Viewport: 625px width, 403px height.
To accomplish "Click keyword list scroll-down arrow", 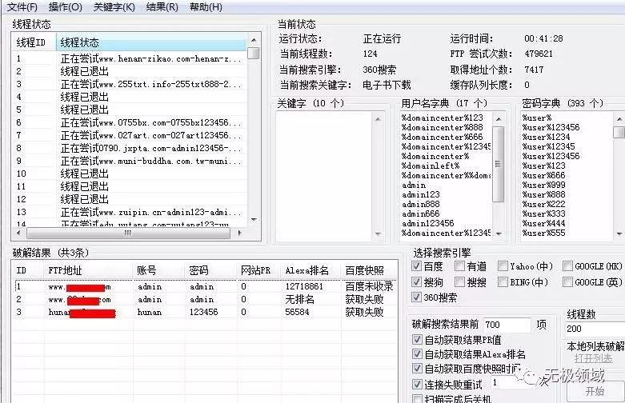I will 378,234.
